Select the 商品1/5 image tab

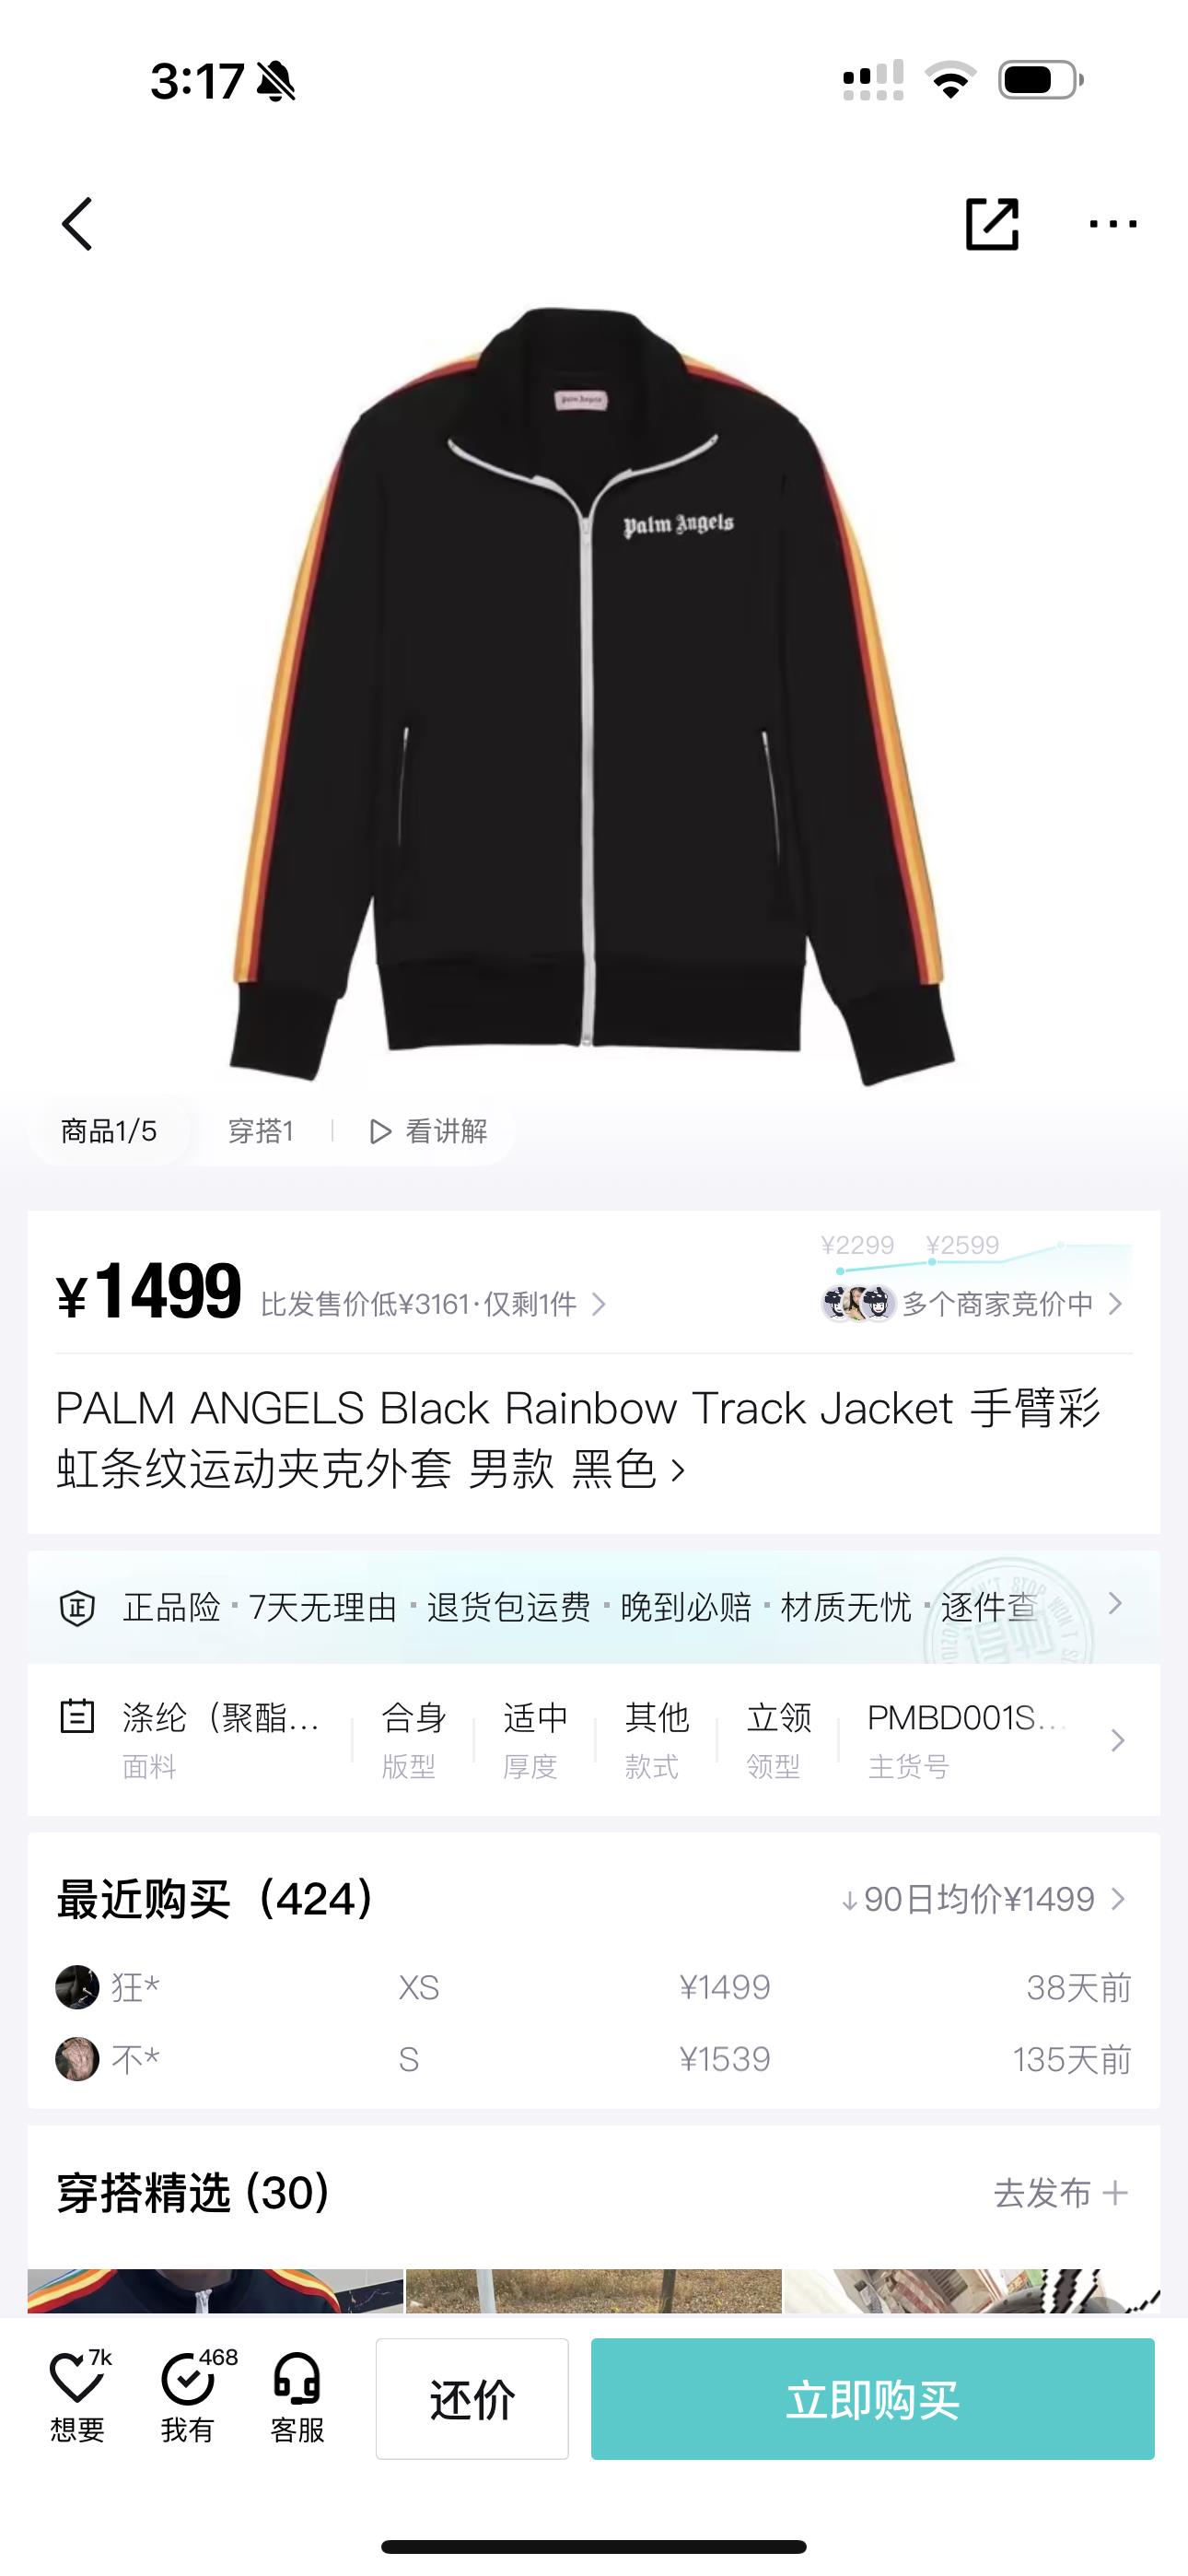pyautogui.click(x=109, y=1131)
